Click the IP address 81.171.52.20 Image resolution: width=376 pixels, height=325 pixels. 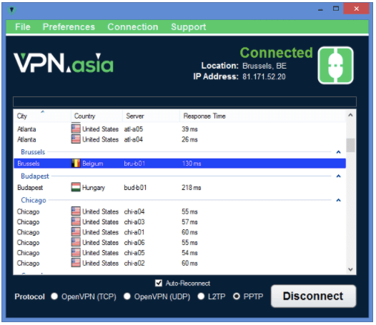tap(264, 76)
